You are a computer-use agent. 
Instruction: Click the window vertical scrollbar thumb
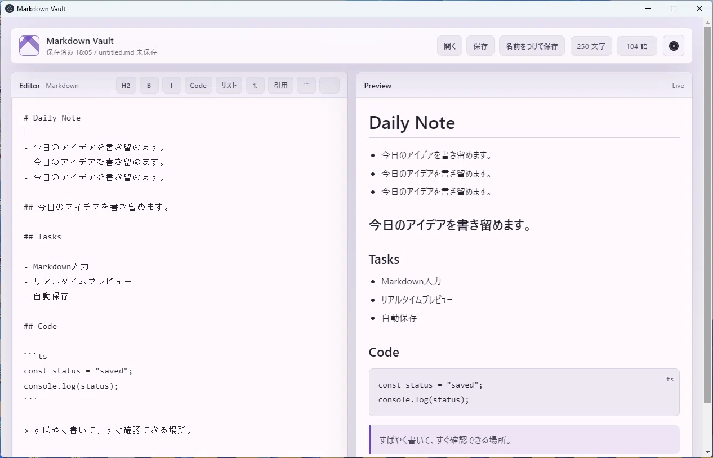pos(707,214)
